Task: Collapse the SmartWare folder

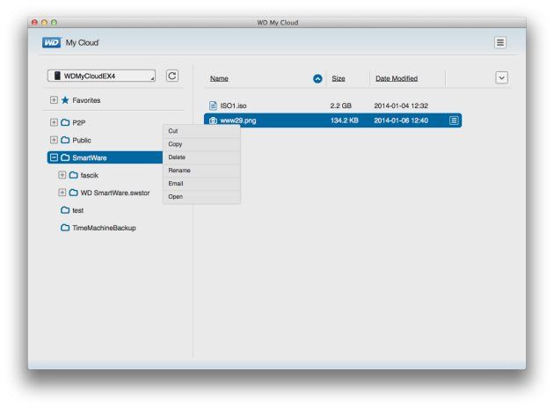Action: (x=54, y=157)
